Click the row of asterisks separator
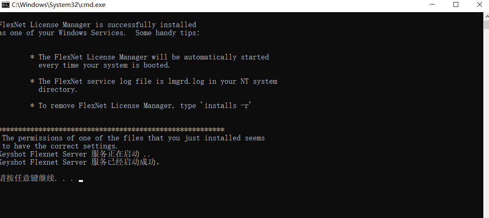 (x=112, y=130)
